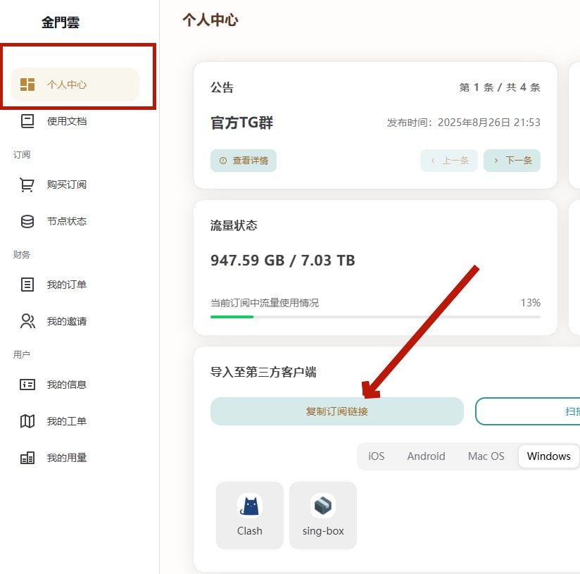580x574 pixels.
Task: Switch to the iOS platform tab
Action: [377, 456]
